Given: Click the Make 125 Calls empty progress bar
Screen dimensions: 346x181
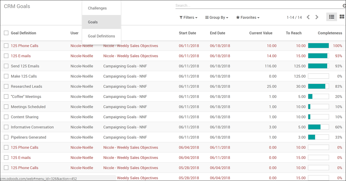Looking at the screenshot, I should (x=318, y=76).
